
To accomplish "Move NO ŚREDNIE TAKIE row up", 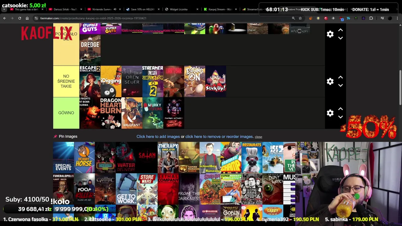I will [x=340, y=78].
